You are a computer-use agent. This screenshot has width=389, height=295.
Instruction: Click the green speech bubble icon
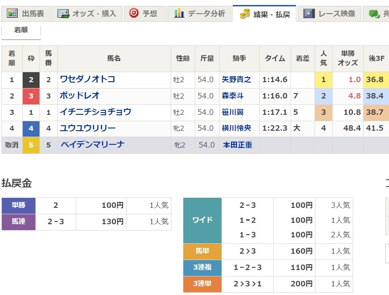(374, 14)
